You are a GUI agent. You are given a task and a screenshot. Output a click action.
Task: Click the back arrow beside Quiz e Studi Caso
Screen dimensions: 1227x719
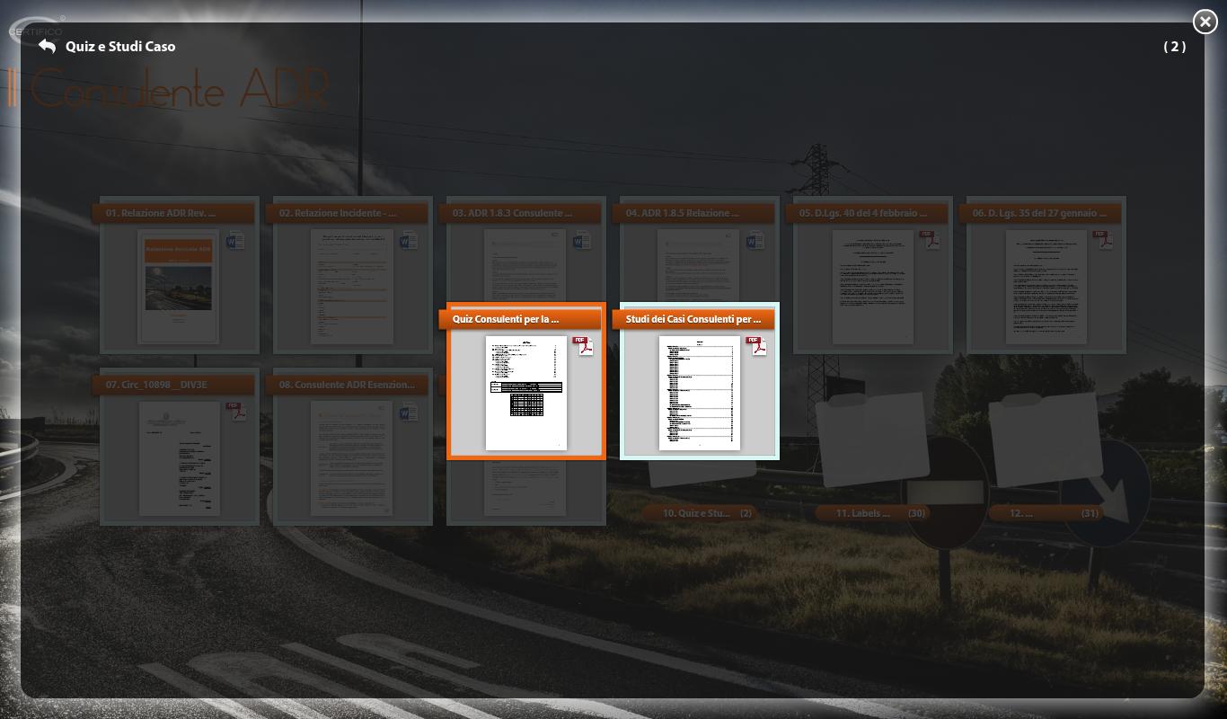tap(47, 46)
